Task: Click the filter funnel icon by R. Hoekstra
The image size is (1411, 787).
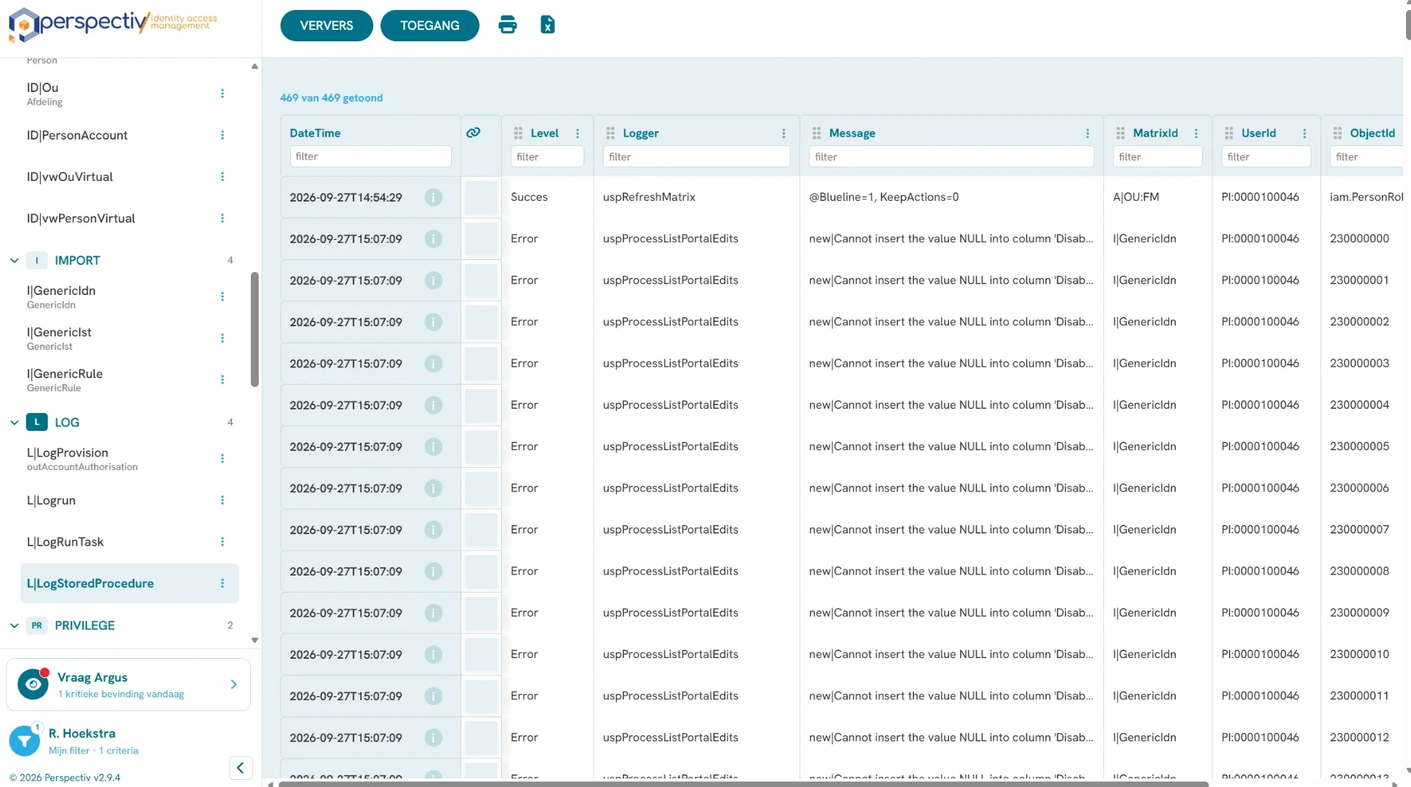Action: pos(24,741)
